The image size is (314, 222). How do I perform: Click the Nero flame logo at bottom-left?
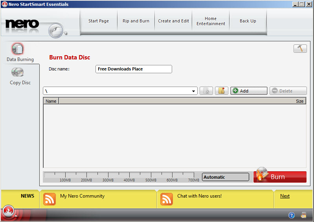click(x=8, y=211)
